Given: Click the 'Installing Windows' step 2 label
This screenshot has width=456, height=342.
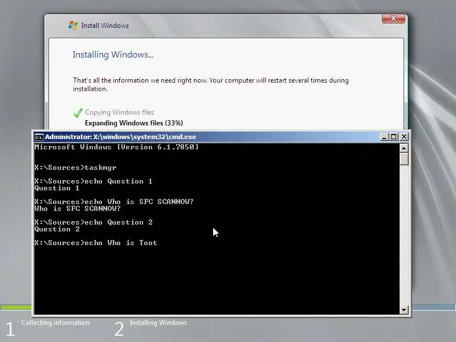Looking at the screenshot, I should pyautogui.click(x=158, y=323).
